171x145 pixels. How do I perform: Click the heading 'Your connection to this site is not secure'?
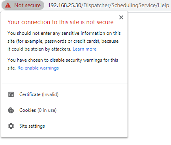[60, 22]
